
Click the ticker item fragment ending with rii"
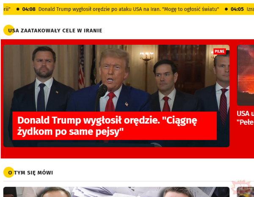coord(7,9)
